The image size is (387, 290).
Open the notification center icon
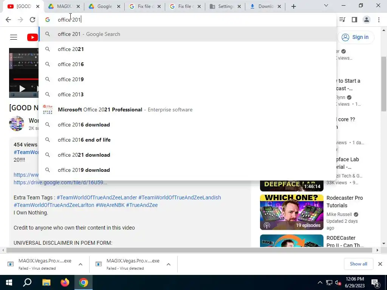[x=375, y=283]
